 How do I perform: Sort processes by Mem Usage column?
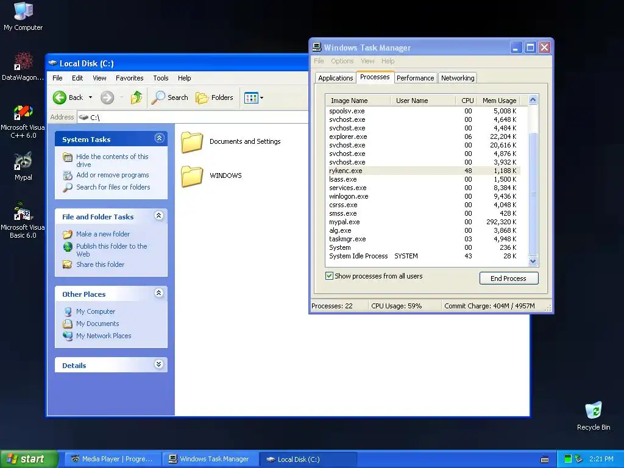(498, 101)
